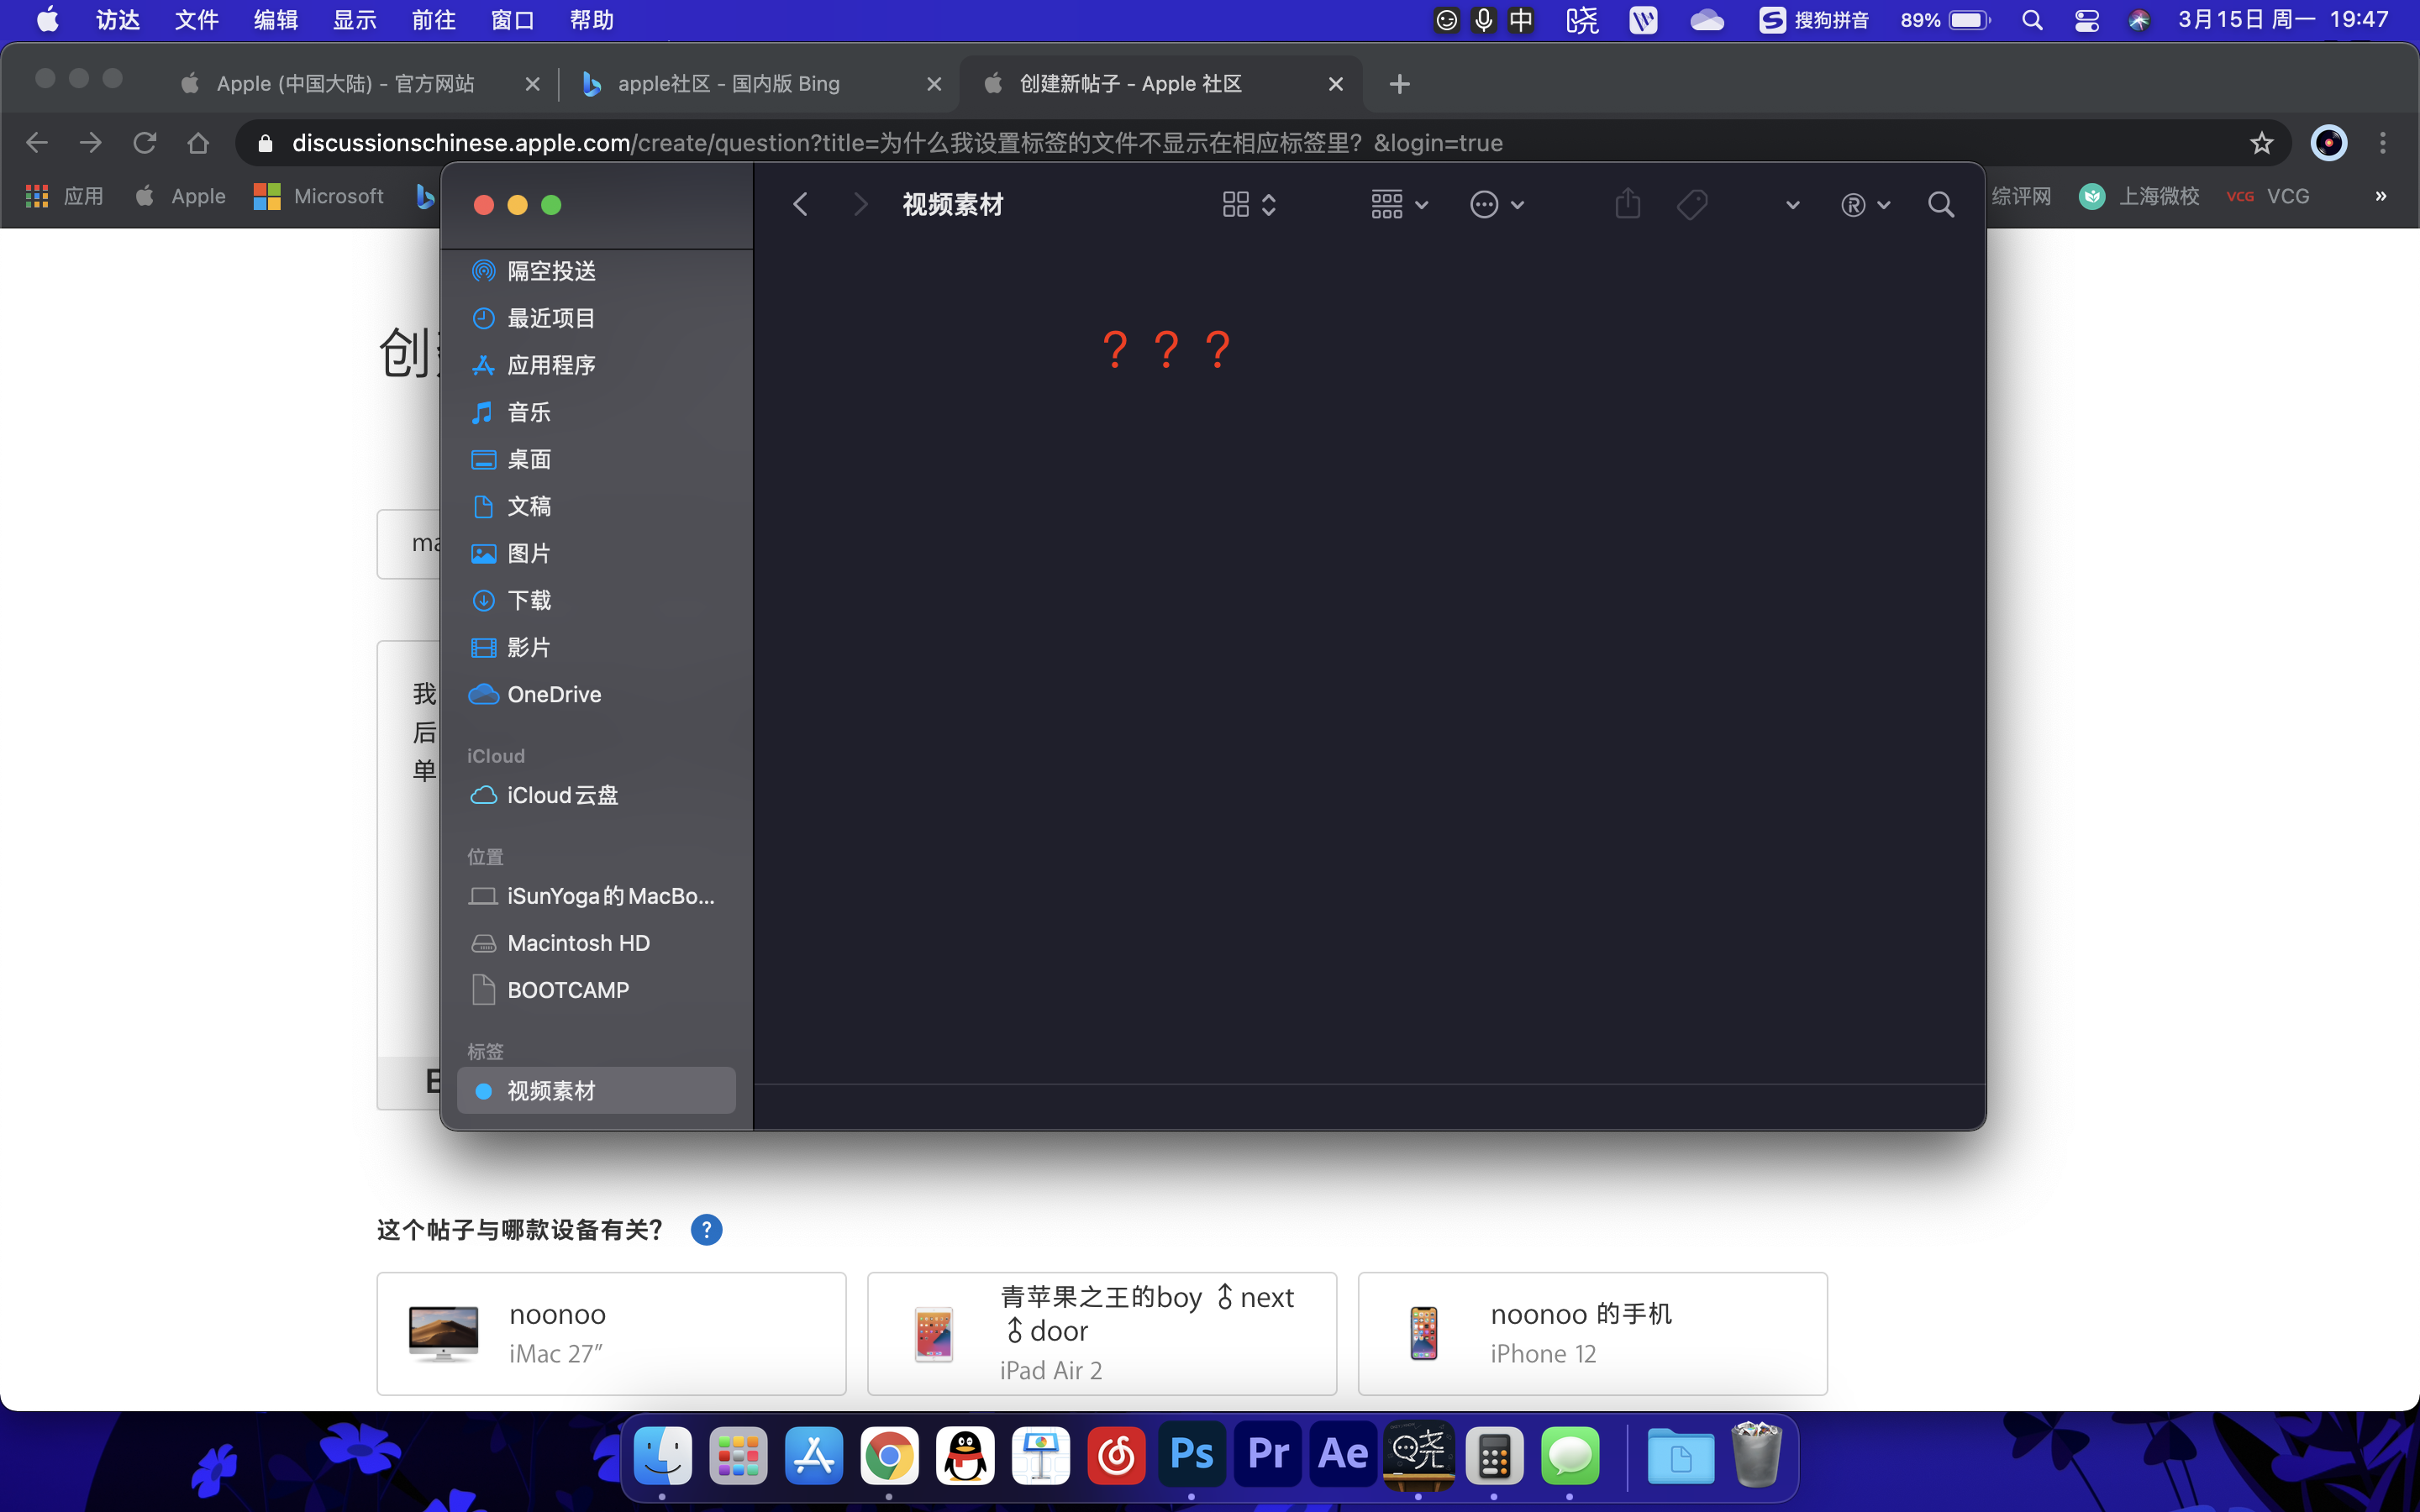The height and width of the screenshot is (1512, 2420).
Task: Open OneDrive in Finder sidebar
Action: (x=553, y=694)
